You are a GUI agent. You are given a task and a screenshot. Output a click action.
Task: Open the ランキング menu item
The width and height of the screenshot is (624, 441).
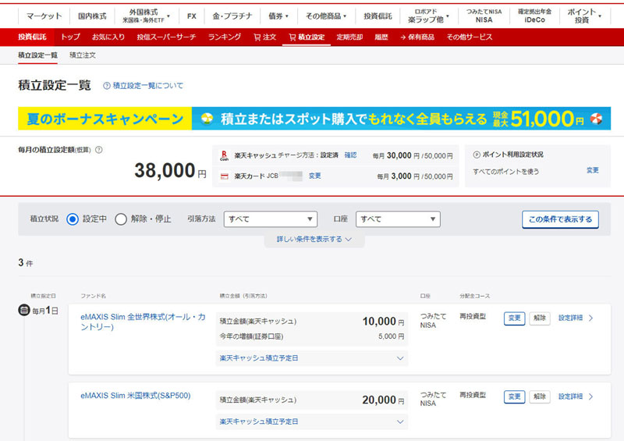pyautogui.click(x=225, y=37)
